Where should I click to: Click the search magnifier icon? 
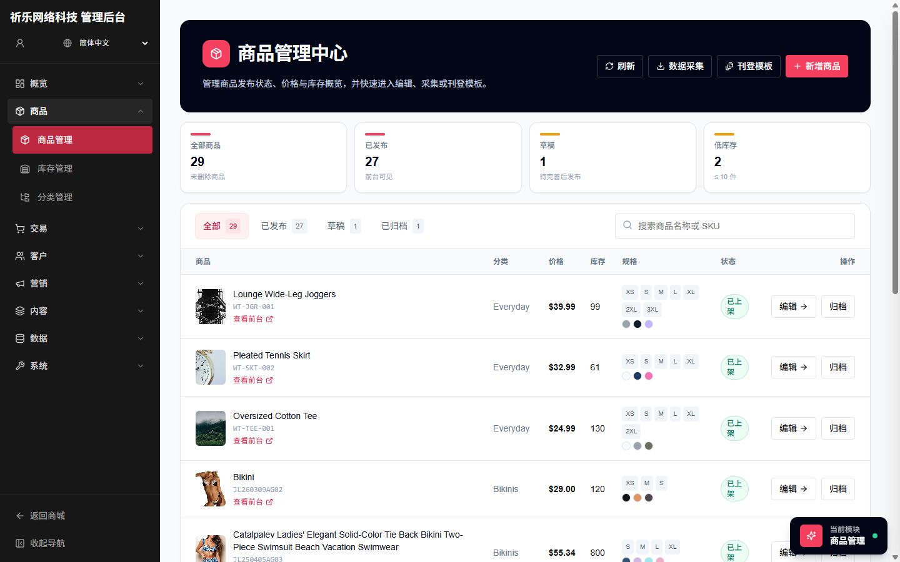click(x=627, y=225)
